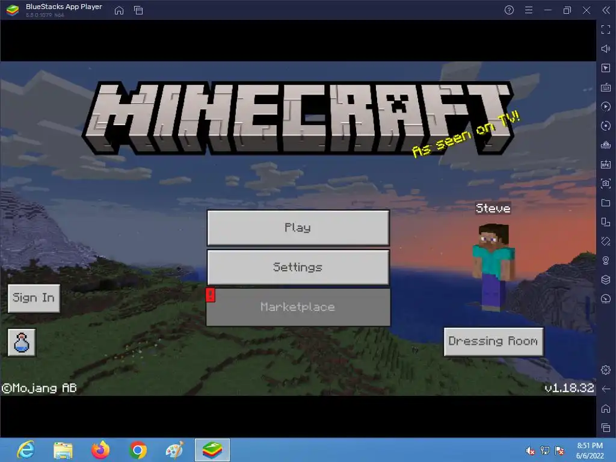
Task: Select the Steve character skin
Action: (493, 267)
